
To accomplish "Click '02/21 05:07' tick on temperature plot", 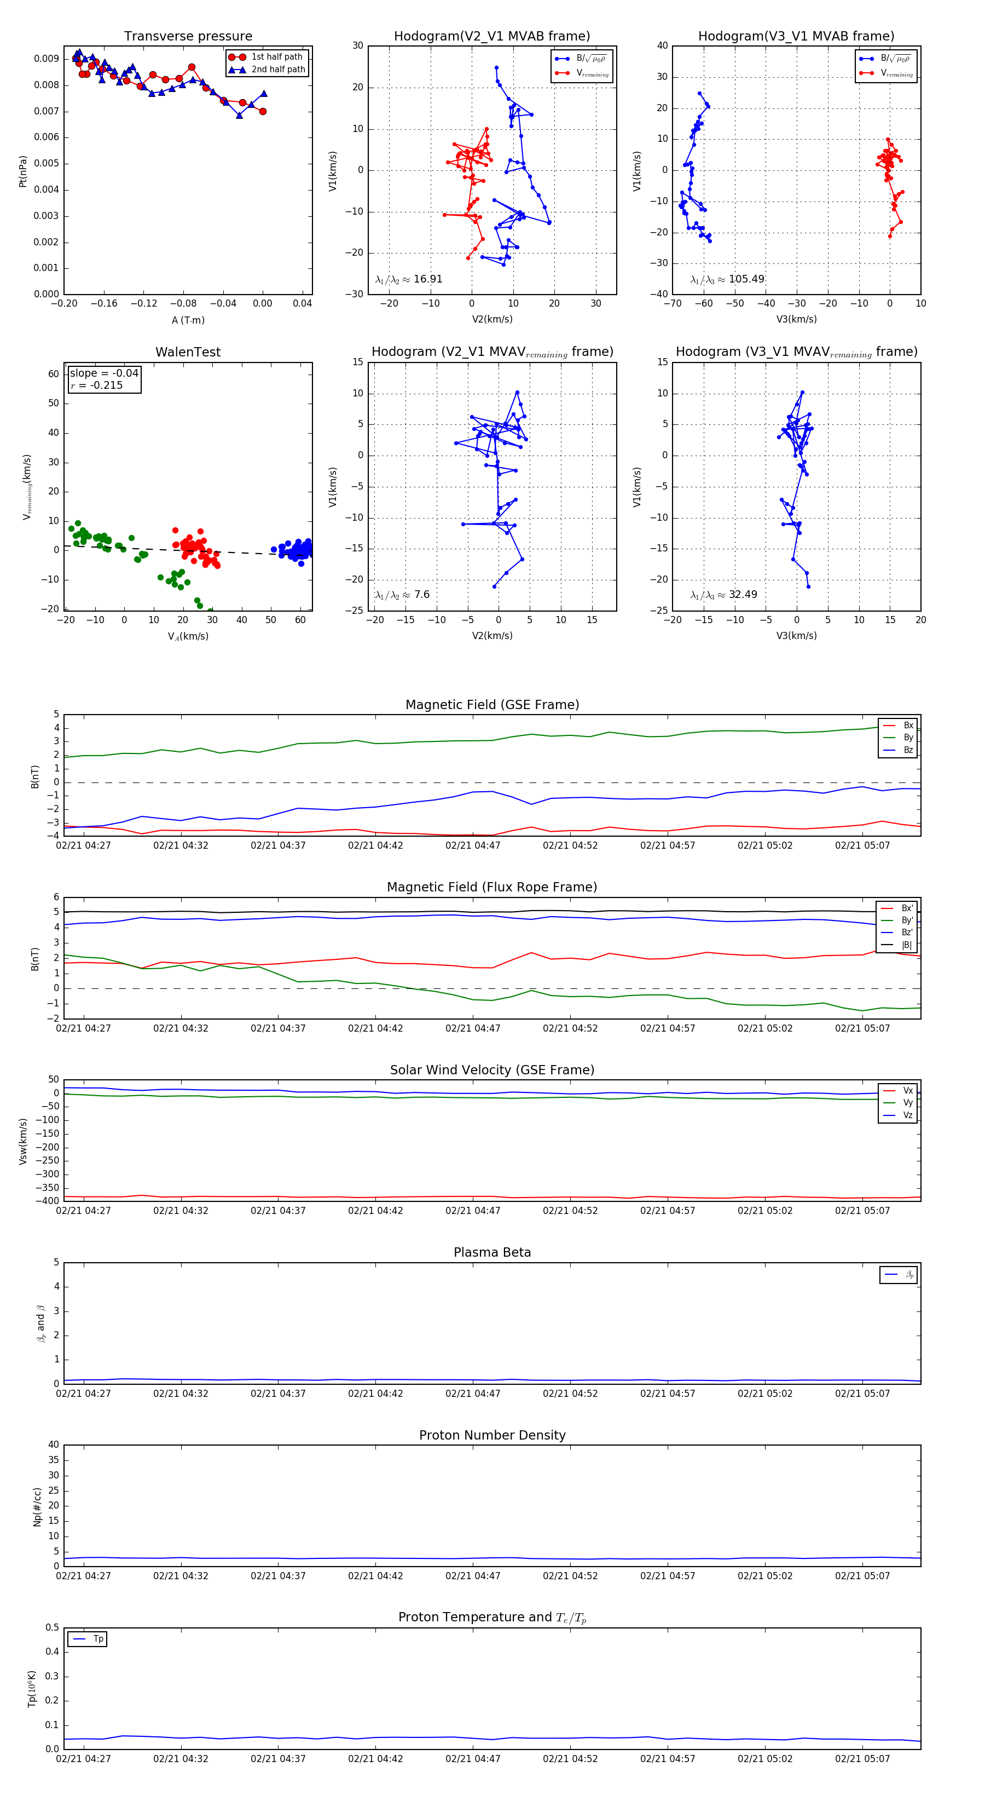I will [862, 1759].
